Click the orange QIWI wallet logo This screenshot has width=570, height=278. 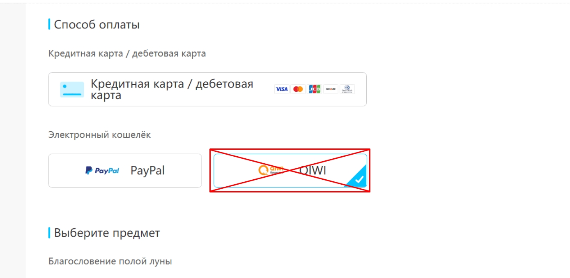(271, 170)
